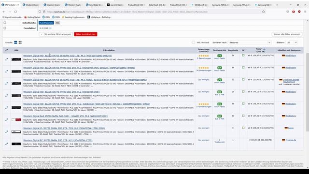Open Blättern page size dropdown
This screenshot has height=174, width=309.
coord(292,43)
